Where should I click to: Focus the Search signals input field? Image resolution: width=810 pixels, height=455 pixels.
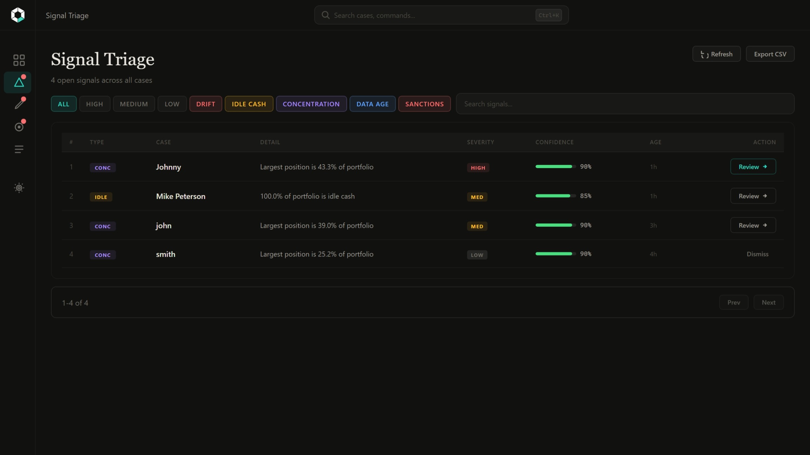[x=625, y=104]
